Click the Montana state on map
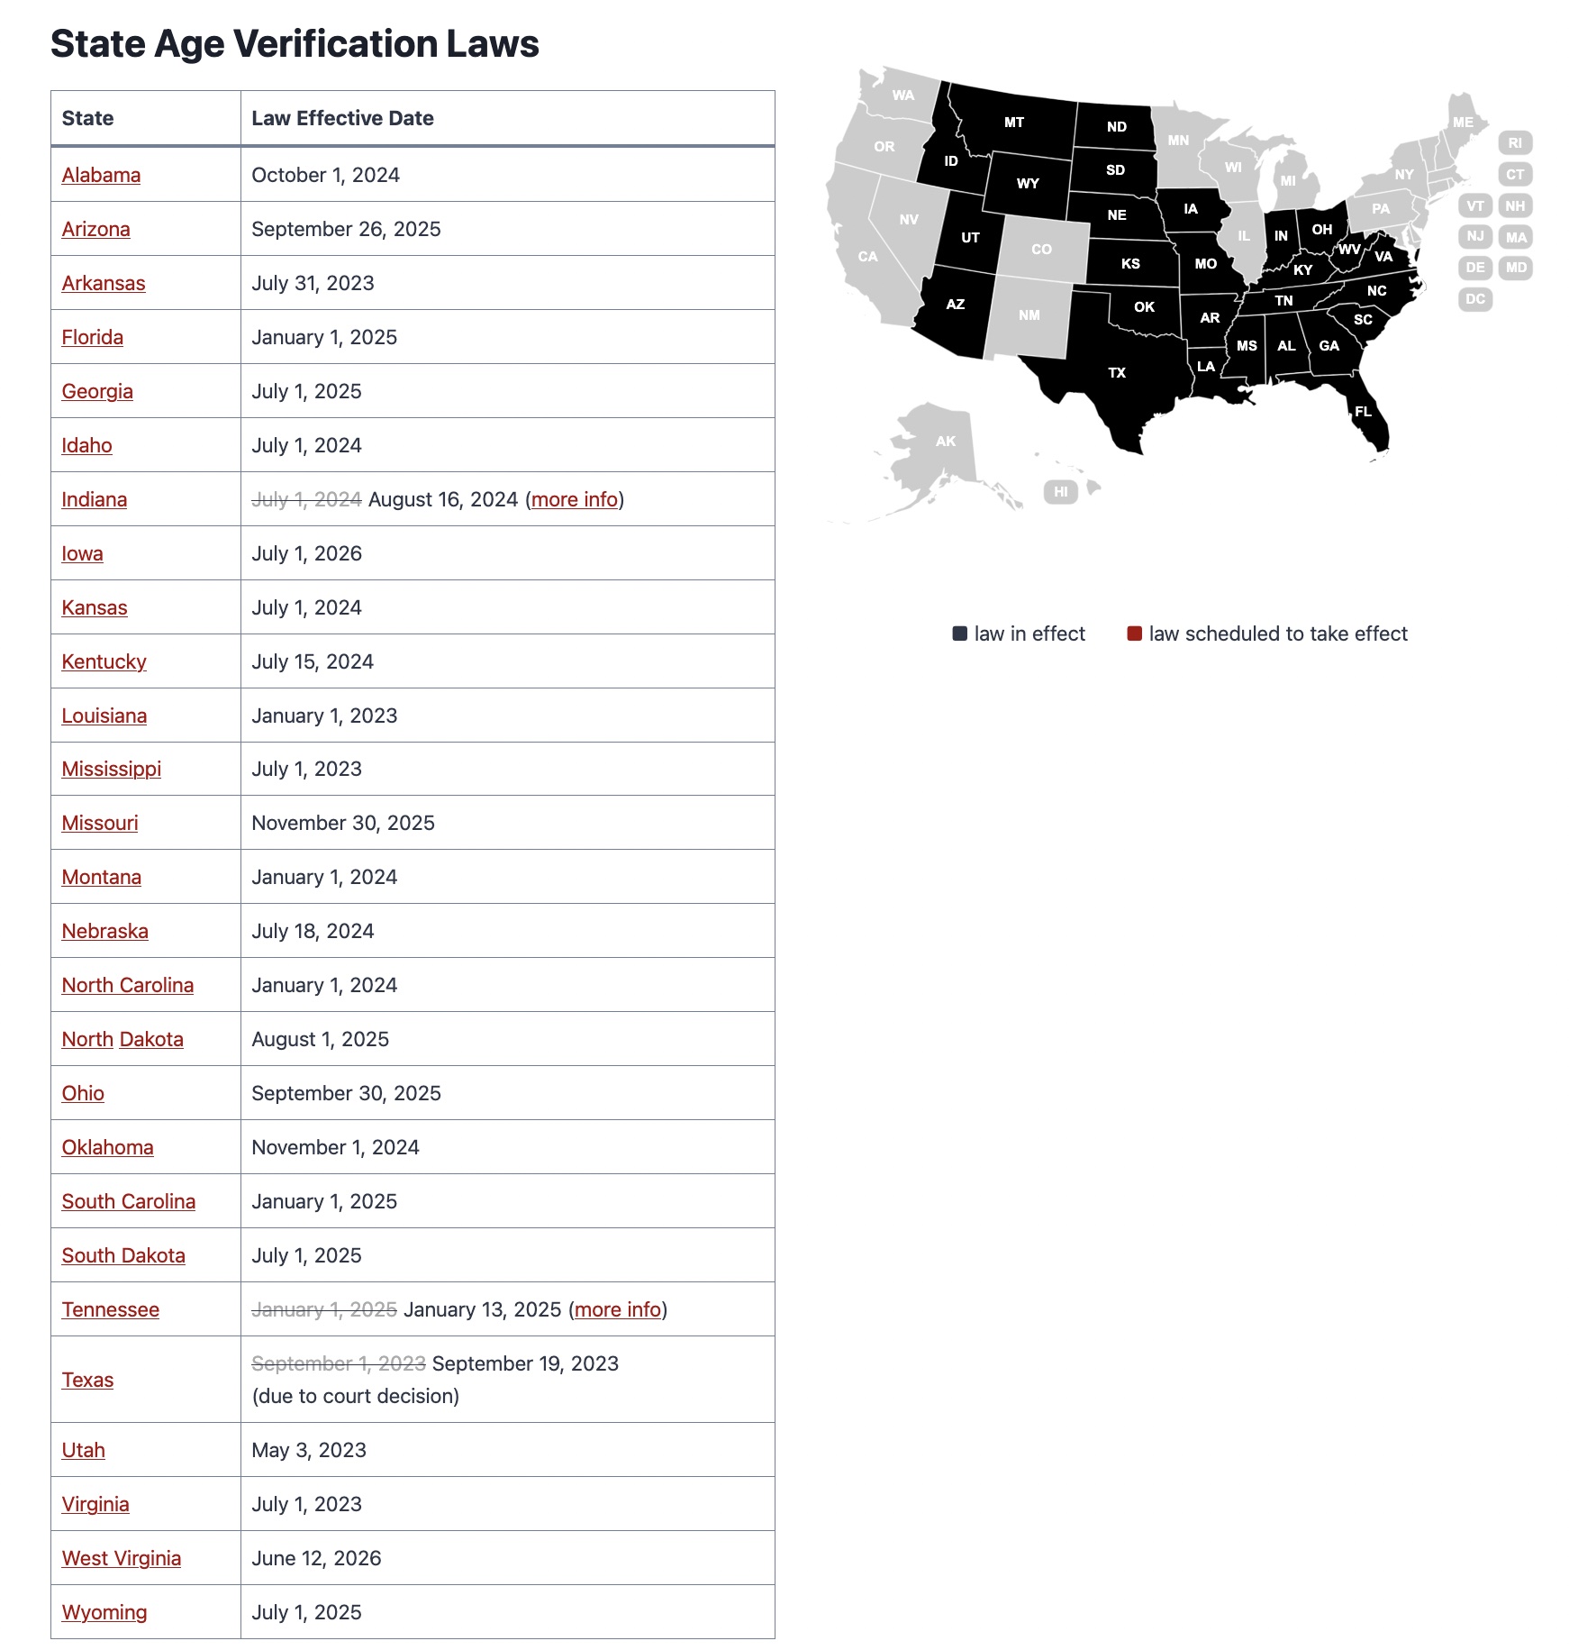 pos(1013,122)
